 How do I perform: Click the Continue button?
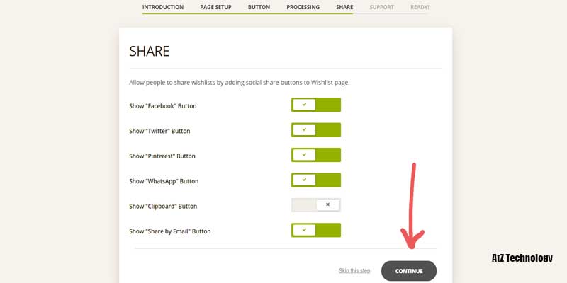tap(408, 271)
